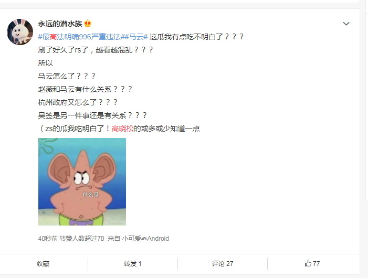
Task: Click the 什么瓜 caption on meme
Action: pyautogui.click(x=91, y=194)
